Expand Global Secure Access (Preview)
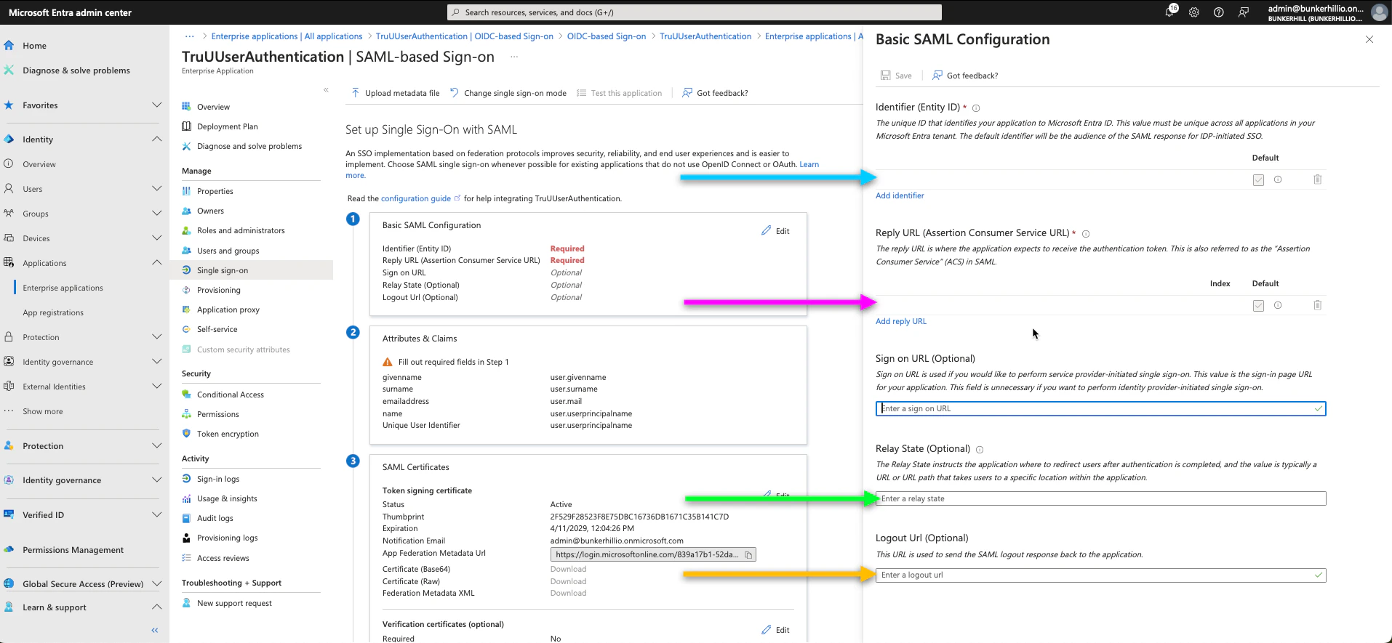Screen dimensions: 1392x643 pos(156,584)
